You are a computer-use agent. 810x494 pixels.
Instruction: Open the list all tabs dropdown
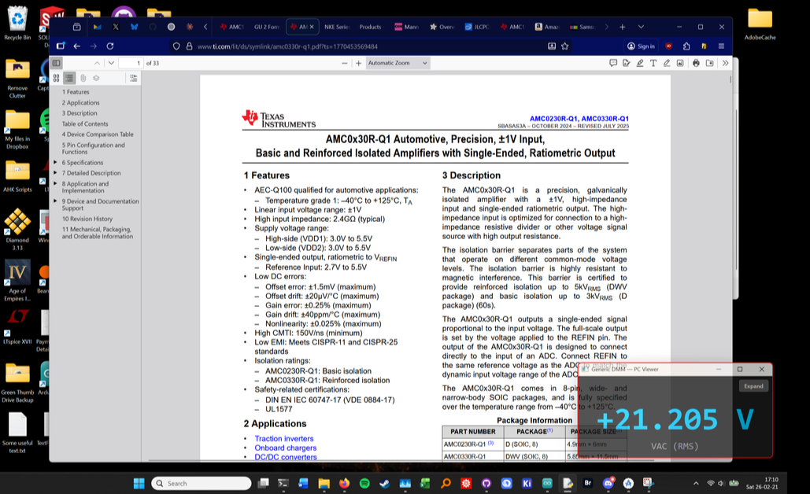tap(641, 27)
